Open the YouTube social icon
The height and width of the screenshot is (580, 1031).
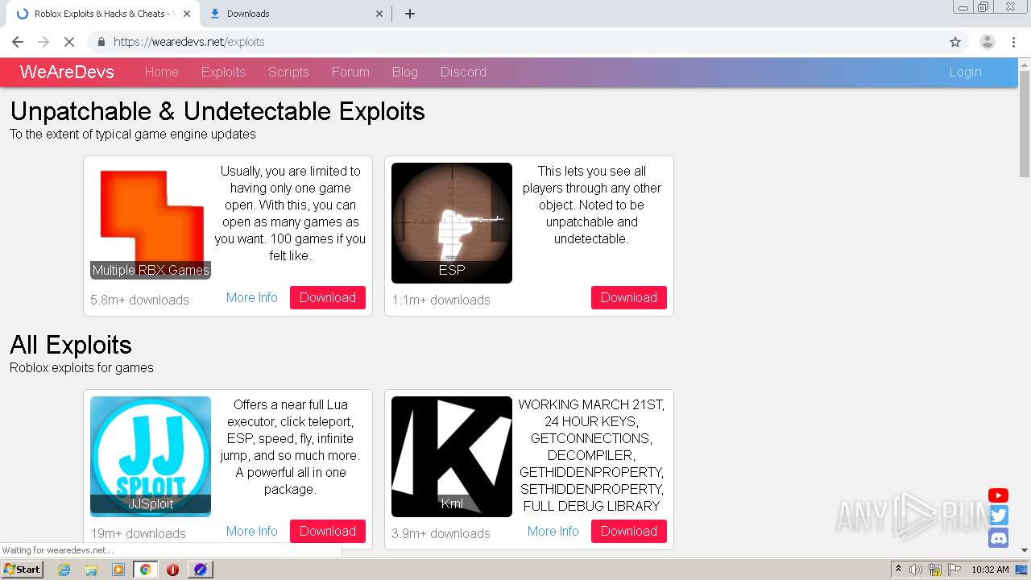(998, 495)
